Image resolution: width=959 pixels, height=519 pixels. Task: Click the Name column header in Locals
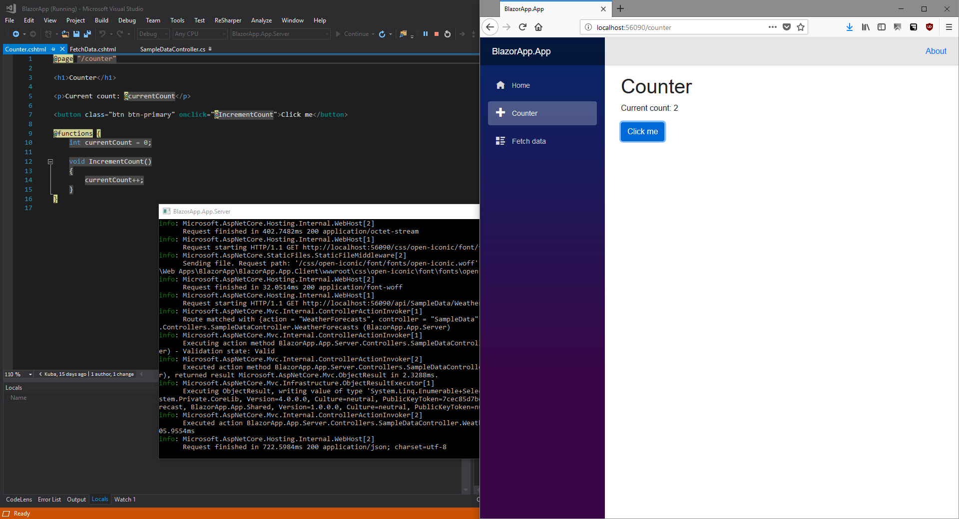(18, 398)
